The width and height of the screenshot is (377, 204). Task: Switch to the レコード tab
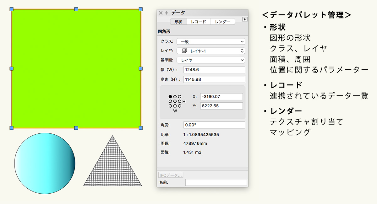(199, 22)
